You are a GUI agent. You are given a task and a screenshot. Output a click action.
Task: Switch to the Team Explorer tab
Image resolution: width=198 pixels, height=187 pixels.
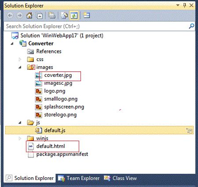[79, 178]
